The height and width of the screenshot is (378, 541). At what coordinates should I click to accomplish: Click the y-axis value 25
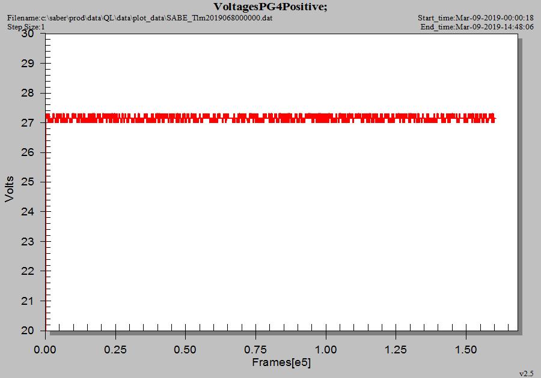[28, 182]
